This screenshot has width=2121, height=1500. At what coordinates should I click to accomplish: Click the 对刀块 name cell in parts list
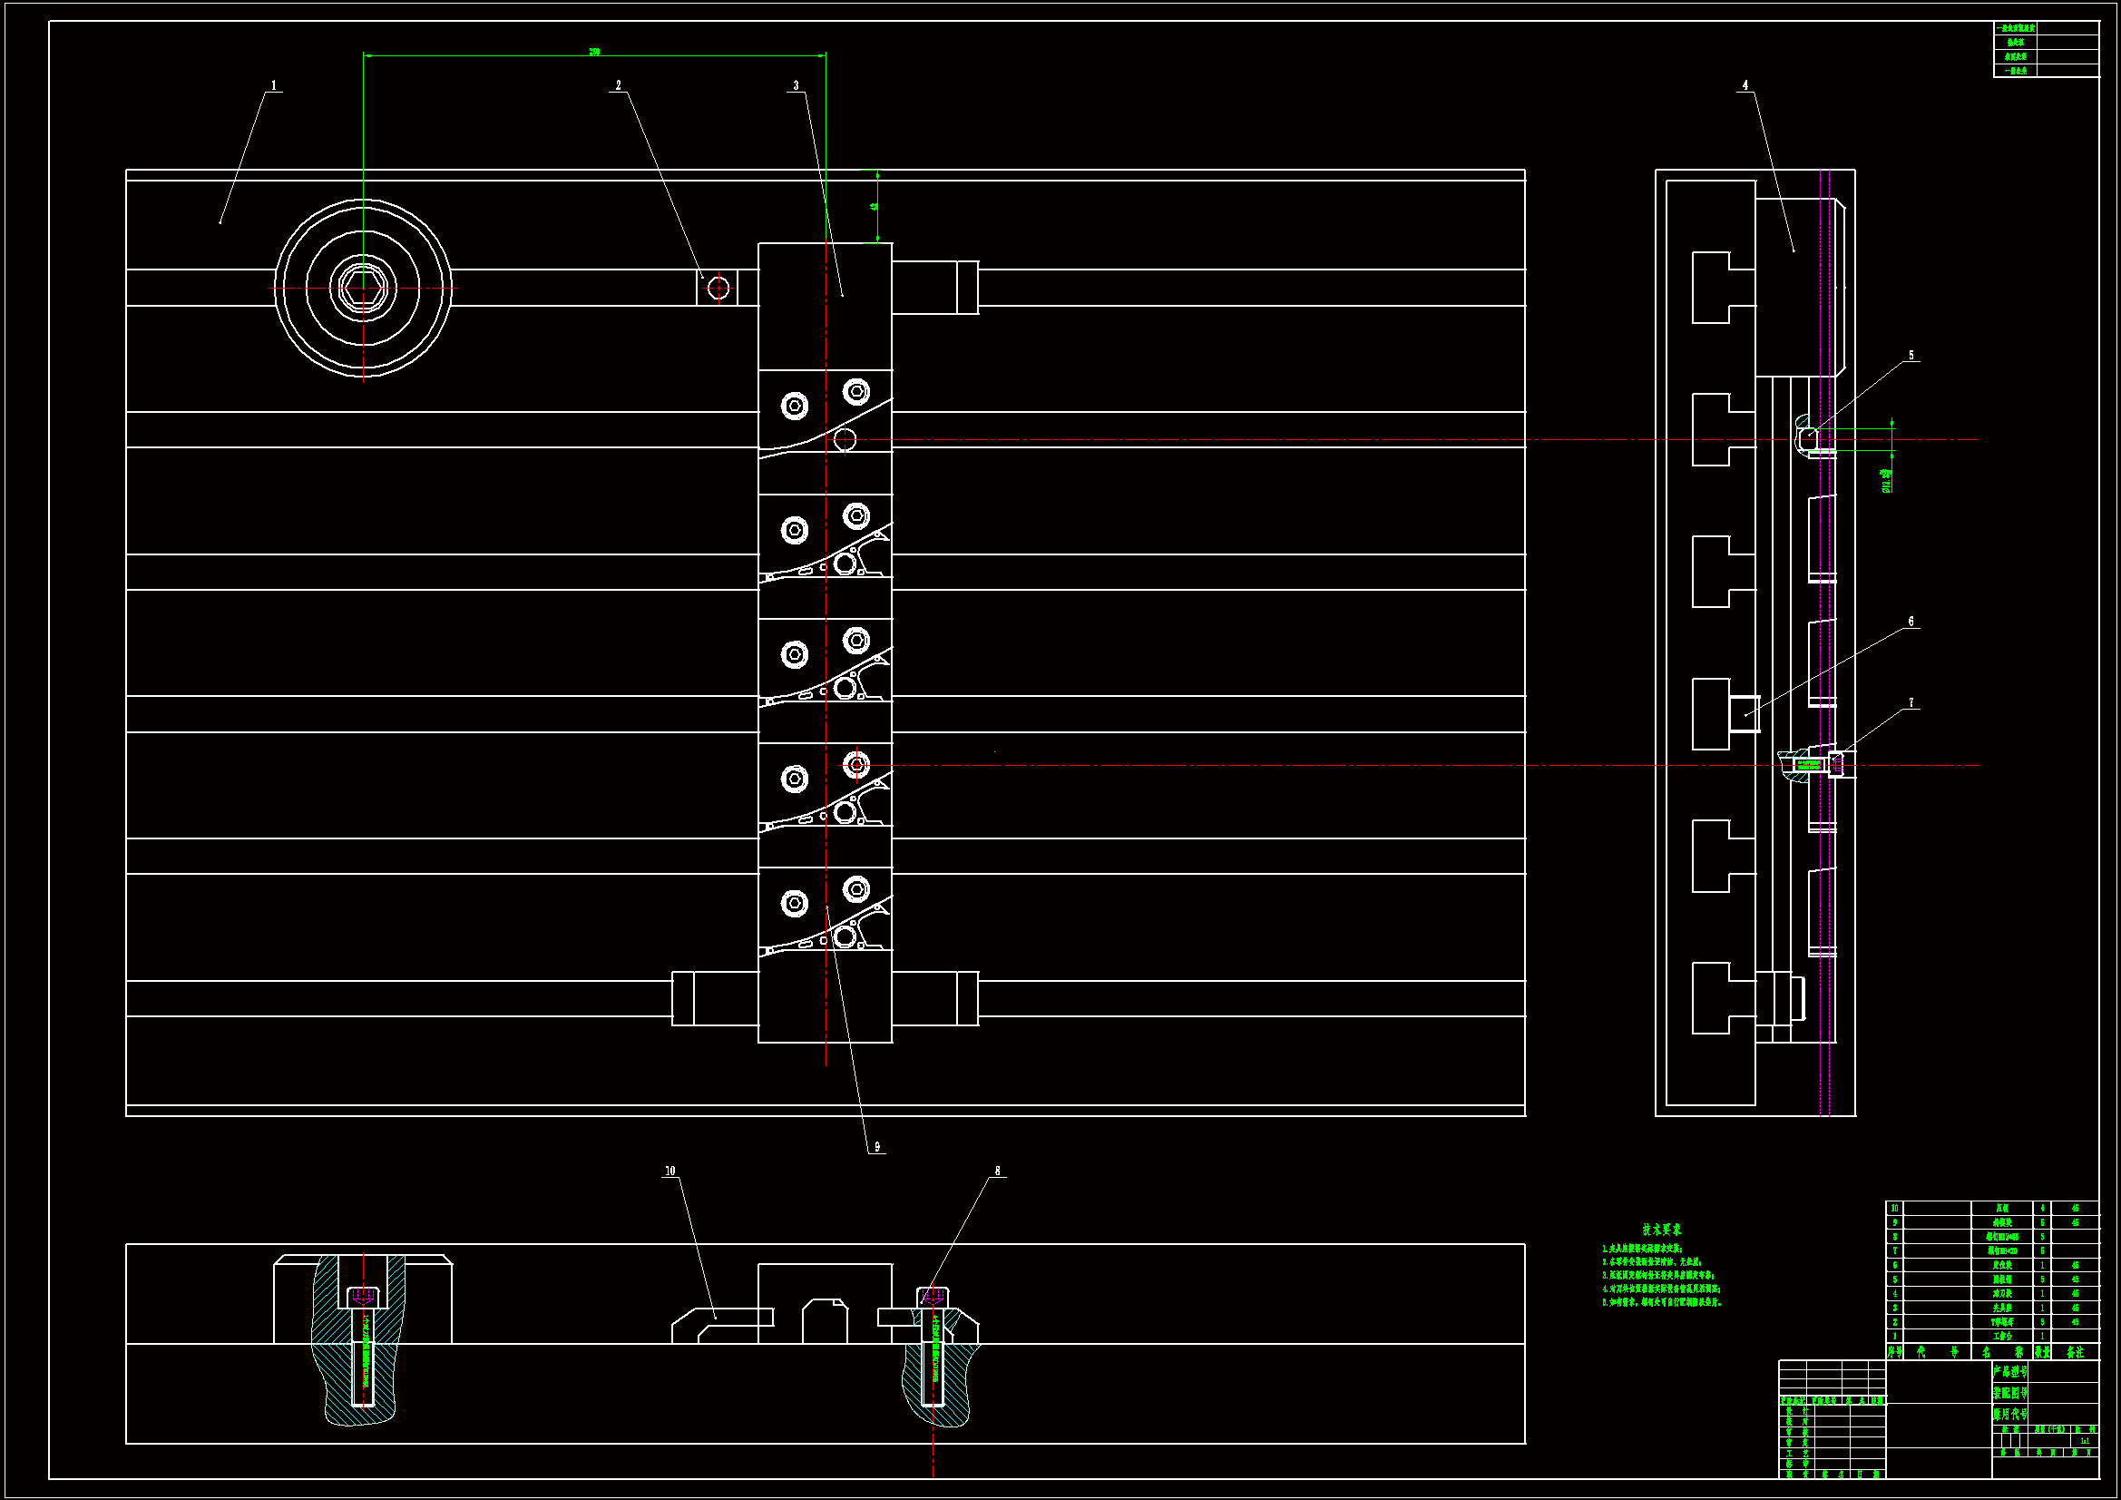tap(2003, 1294)
